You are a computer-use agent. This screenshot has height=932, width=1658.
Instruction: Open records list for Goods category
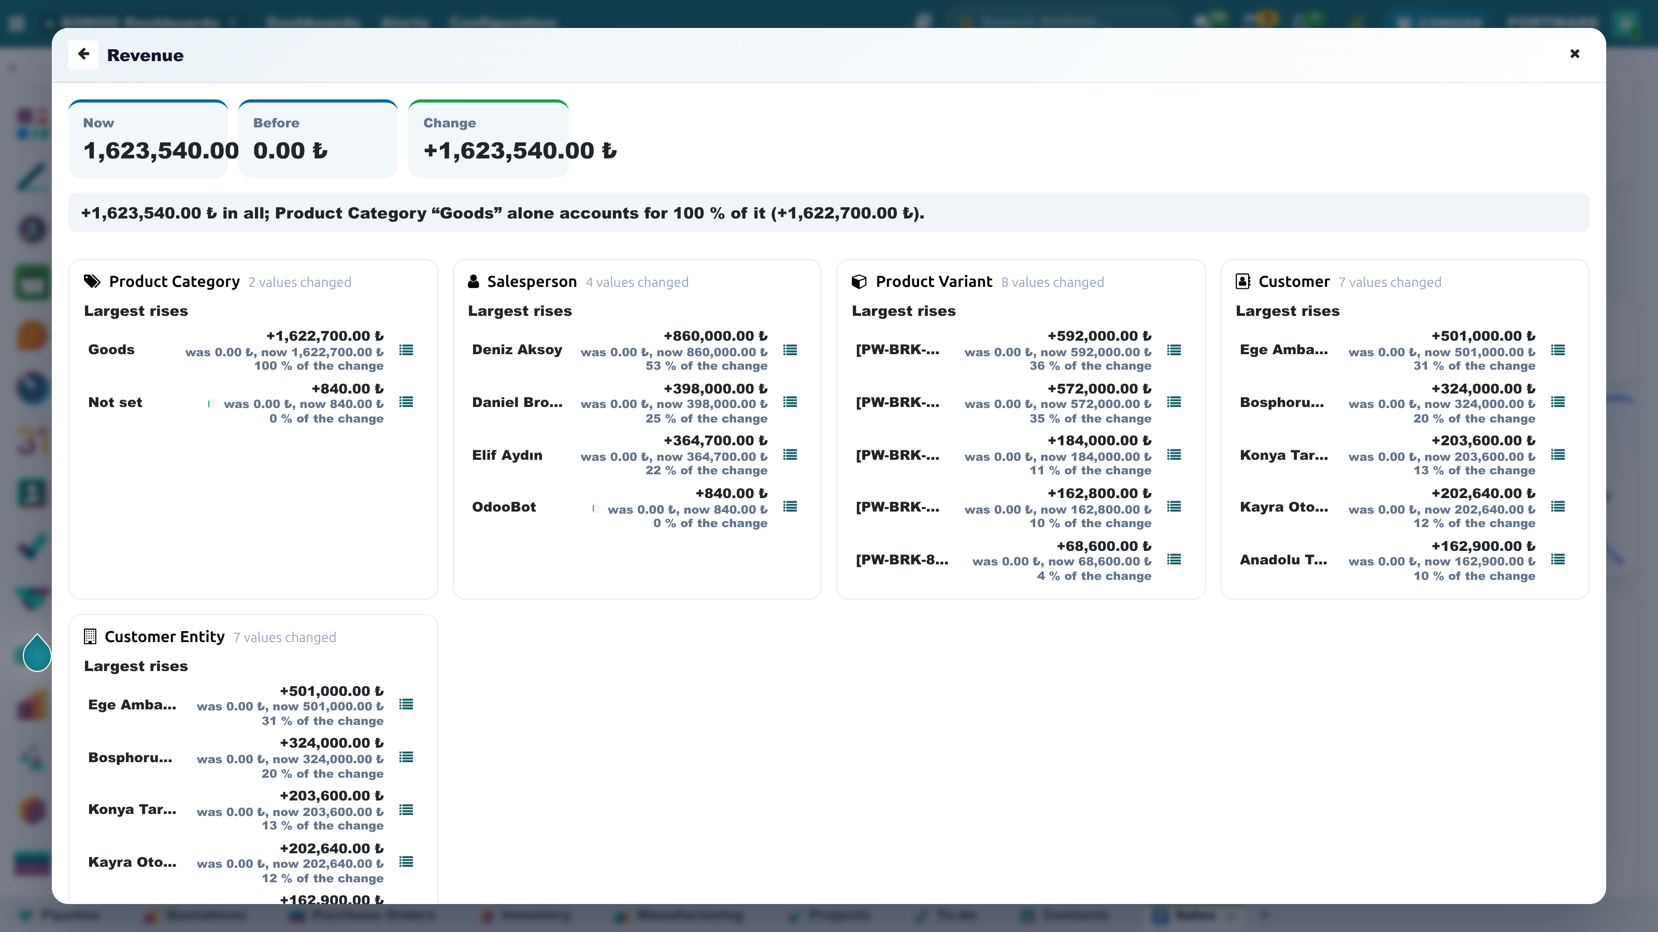[x=406, y=350]
